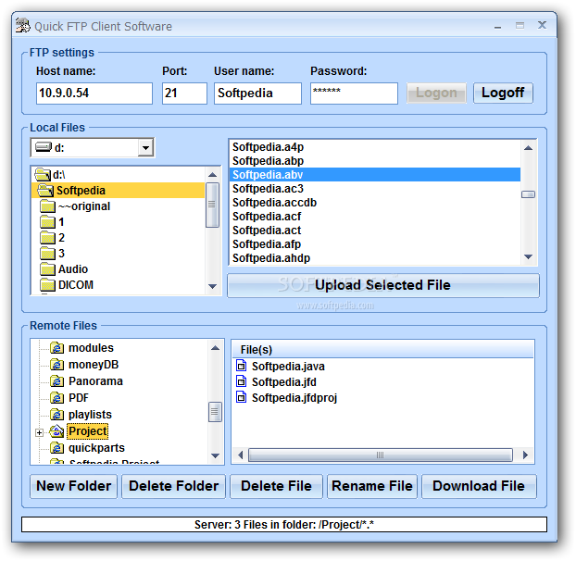Click the remote files horizontal scrollbar thumb

pyautogui.click(x=381, y=455)
